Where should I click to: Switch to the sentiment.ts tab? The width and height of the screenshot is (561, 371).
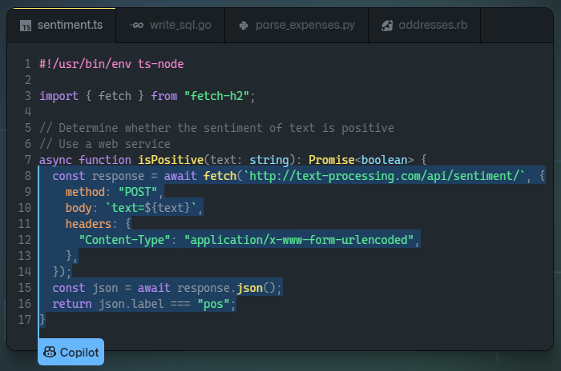(x=70, y=26)
